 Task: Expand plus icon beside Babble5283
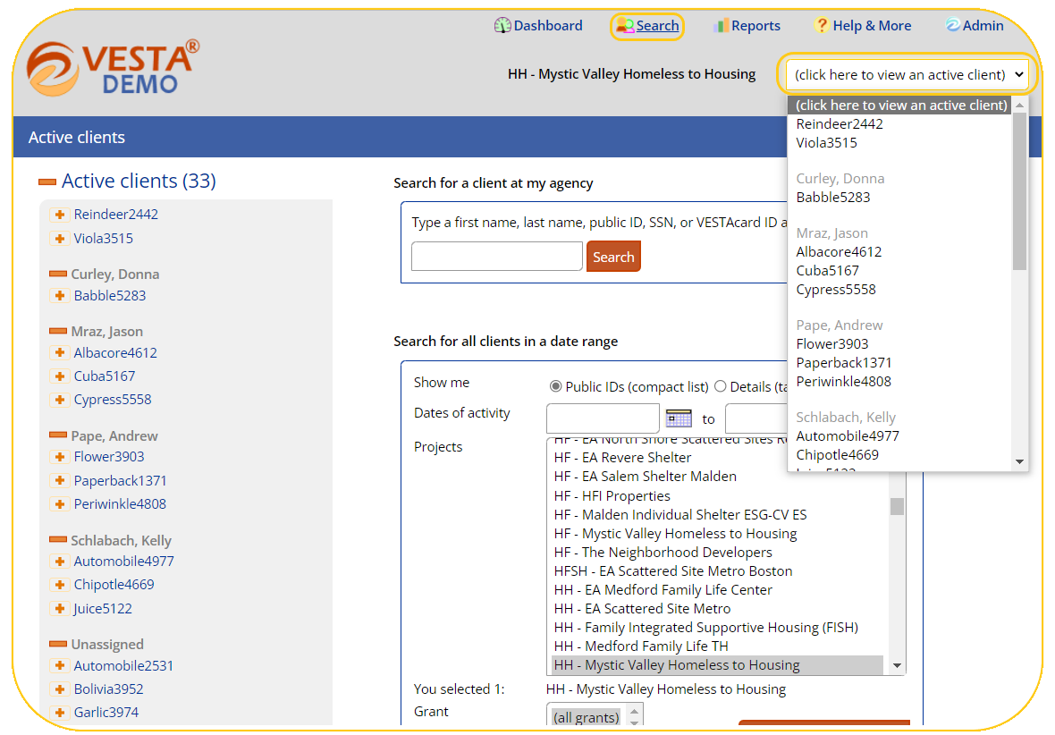(x=60, y=295)
